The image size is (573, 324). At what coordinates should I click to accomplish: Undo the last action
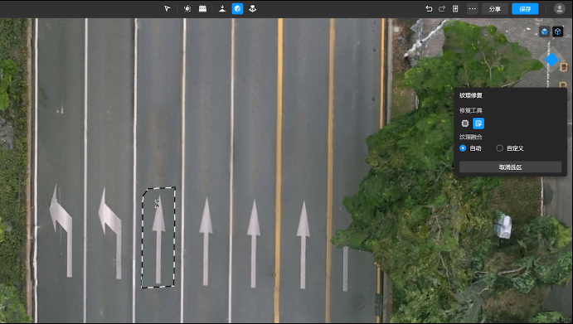[429, 8]
